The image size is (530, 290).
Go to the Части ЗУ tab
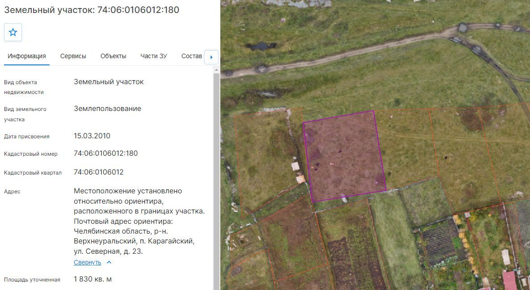154,56
